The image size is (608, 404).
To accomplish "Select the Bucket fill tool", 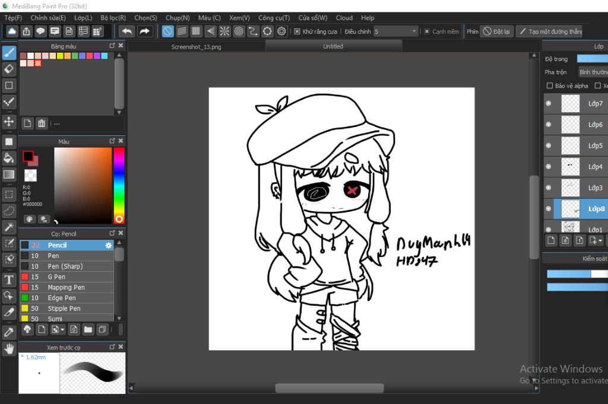I will click(x=9, y=158).
